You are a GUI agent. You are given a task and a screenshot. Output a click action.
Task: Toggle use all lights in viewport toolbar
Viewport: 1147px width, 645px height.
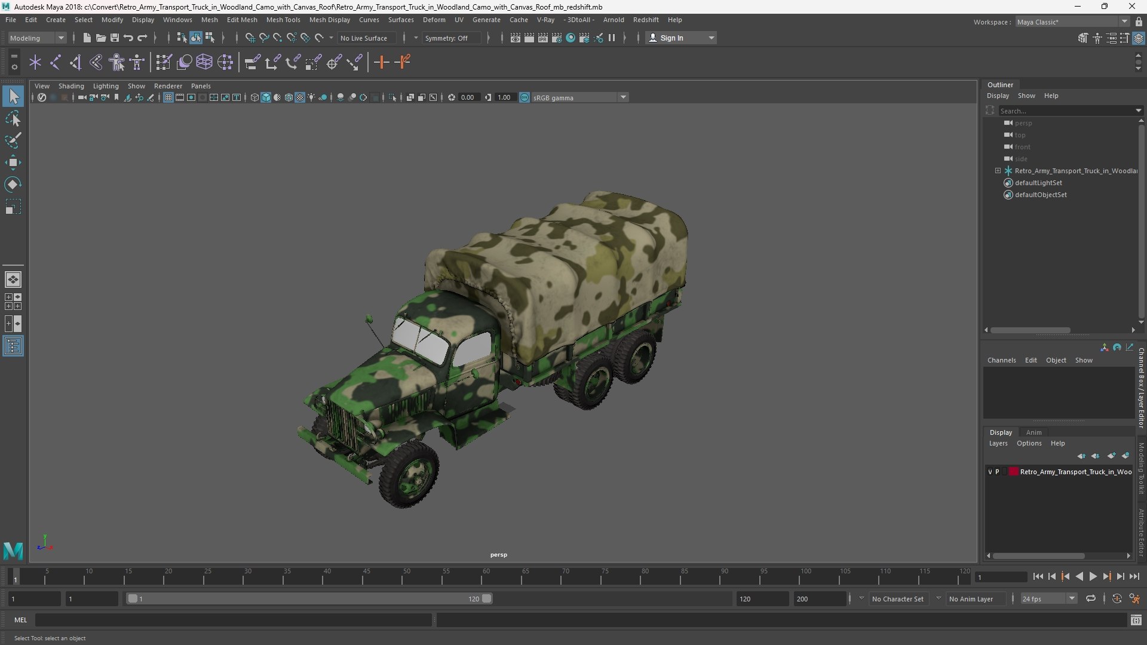coord(311,97)
